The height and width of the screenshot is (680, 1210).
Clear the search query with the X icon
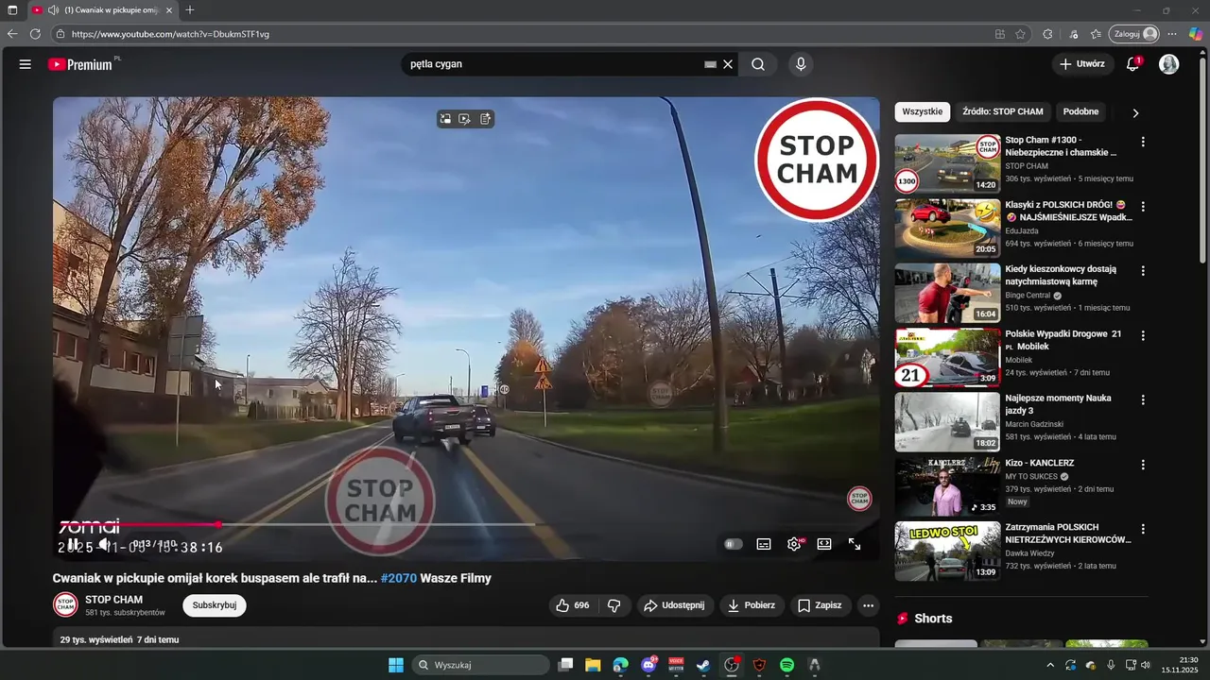(x=728, y=64)
